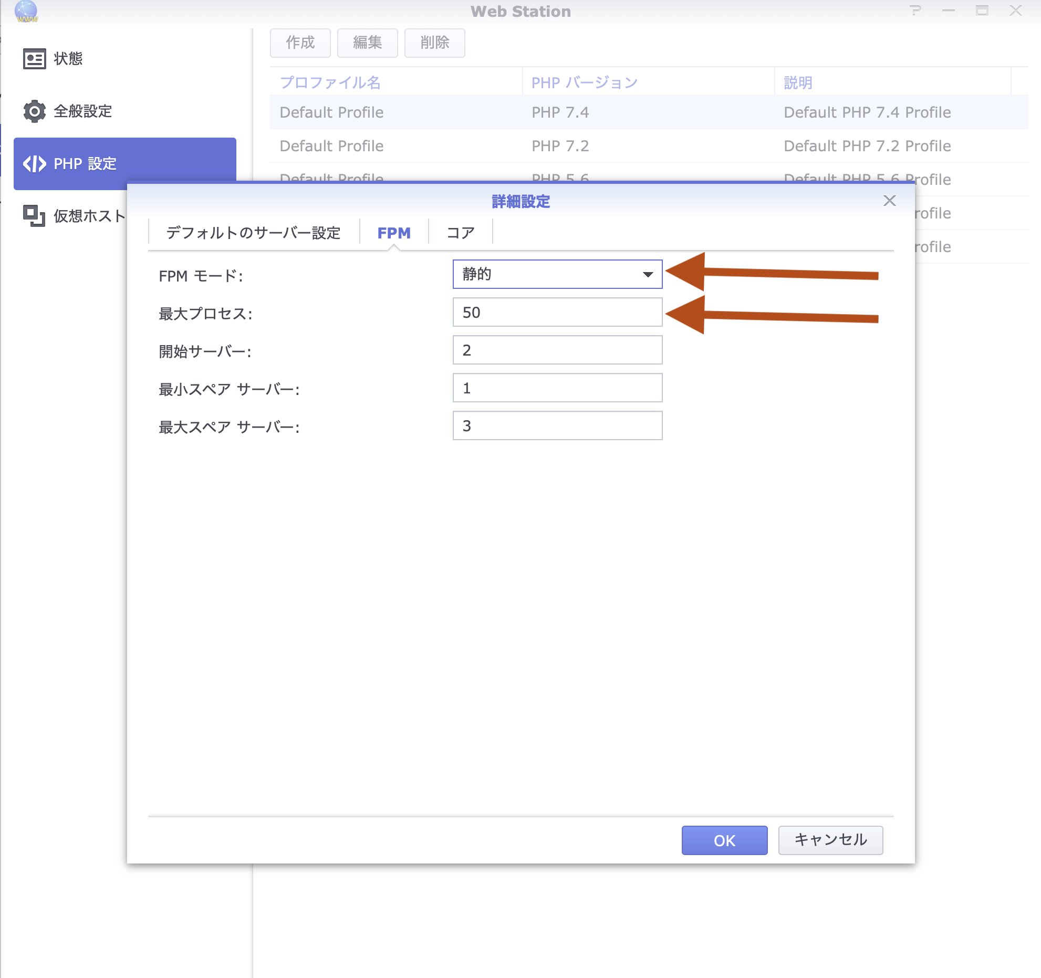1041x978 pixels.
Task: Select the FPM tab
Action: pyautogui.click(x=394, y=233)
